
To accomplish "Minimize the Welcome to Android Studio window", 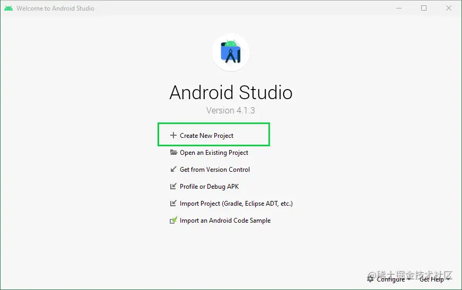I will (x=399, y=8).
